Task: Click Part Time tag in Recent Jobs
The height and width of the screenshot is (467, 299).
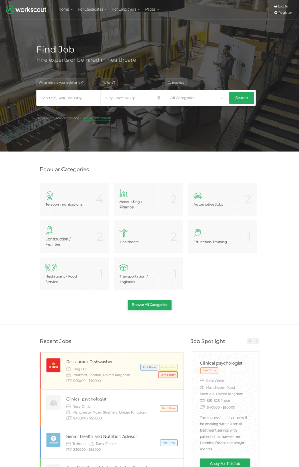Action: 169,408
